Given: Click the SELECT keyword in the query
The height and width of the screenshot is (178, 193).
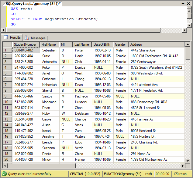Looking at the screenshot, I should click(x=18, y=19).
